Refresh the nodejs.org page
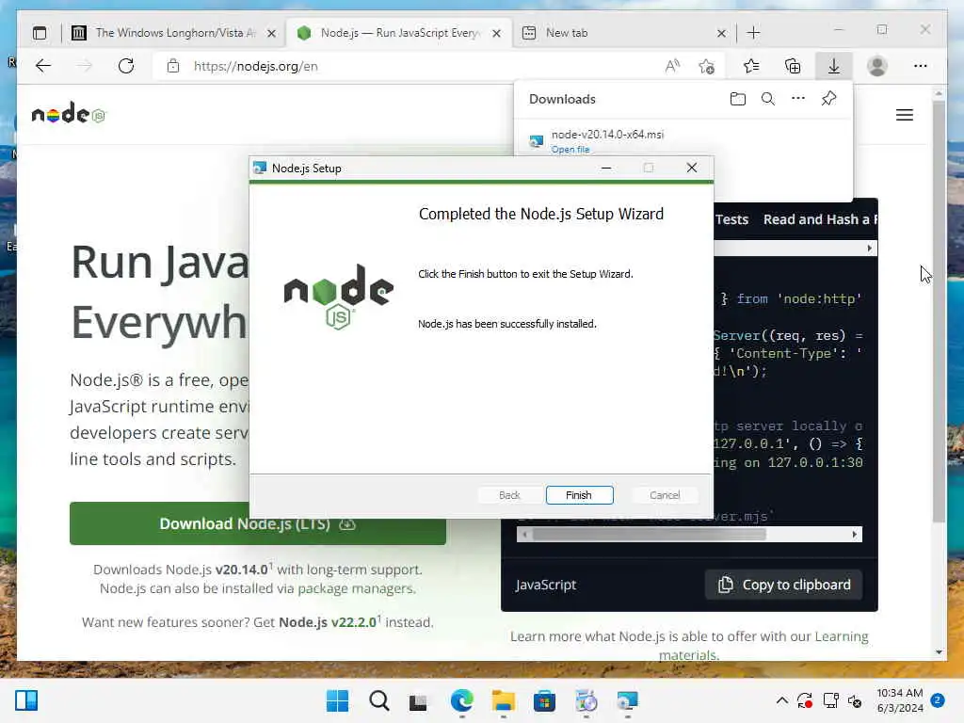 [126, 66]
